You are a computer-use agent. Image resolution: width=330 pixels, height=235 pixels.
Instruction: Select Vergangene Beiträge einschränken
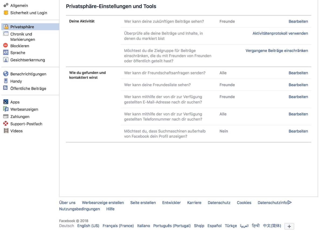click(x=277, y=50)
